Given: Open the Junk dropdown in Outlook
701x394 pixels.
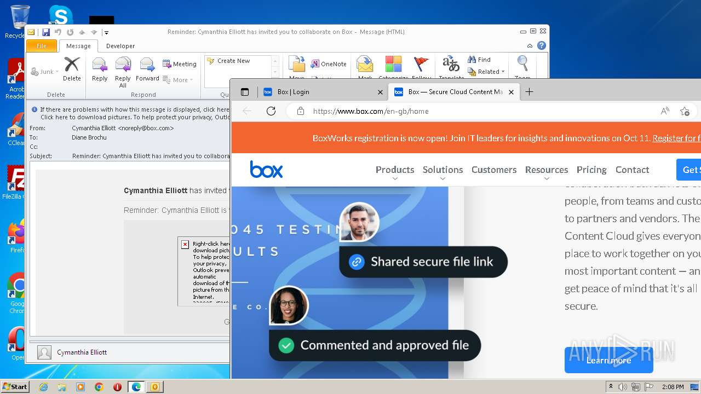Looking at the screenshot, I should pyautogui.click(x=44, y=72).
